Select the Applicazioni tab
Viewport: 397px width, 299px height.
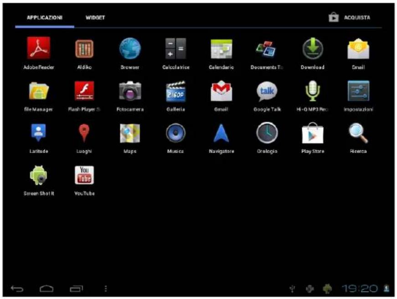click(45, 17)
